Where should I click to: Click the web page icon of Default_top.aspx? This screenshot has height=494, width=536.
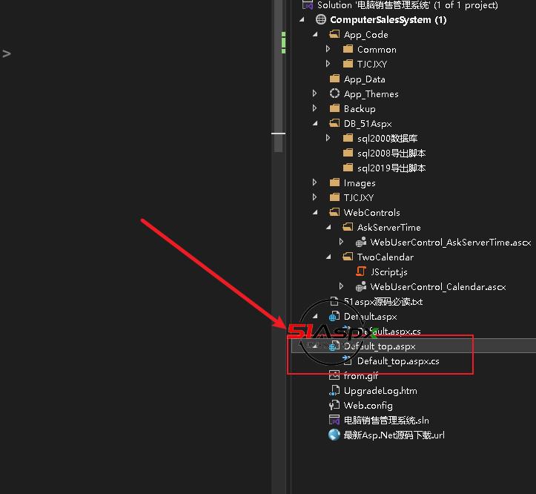[x=334, y=346]
